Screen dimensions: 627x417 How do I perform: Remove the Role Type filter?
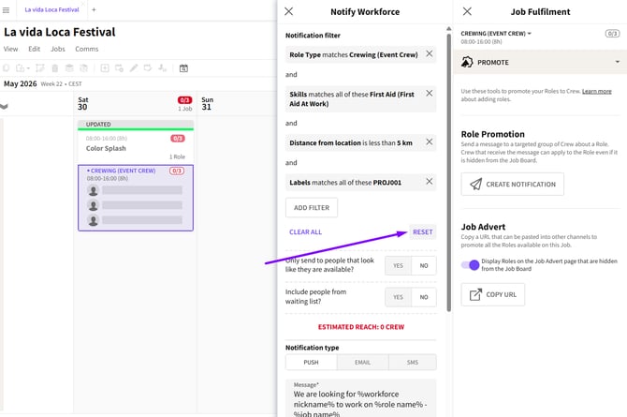429,53
